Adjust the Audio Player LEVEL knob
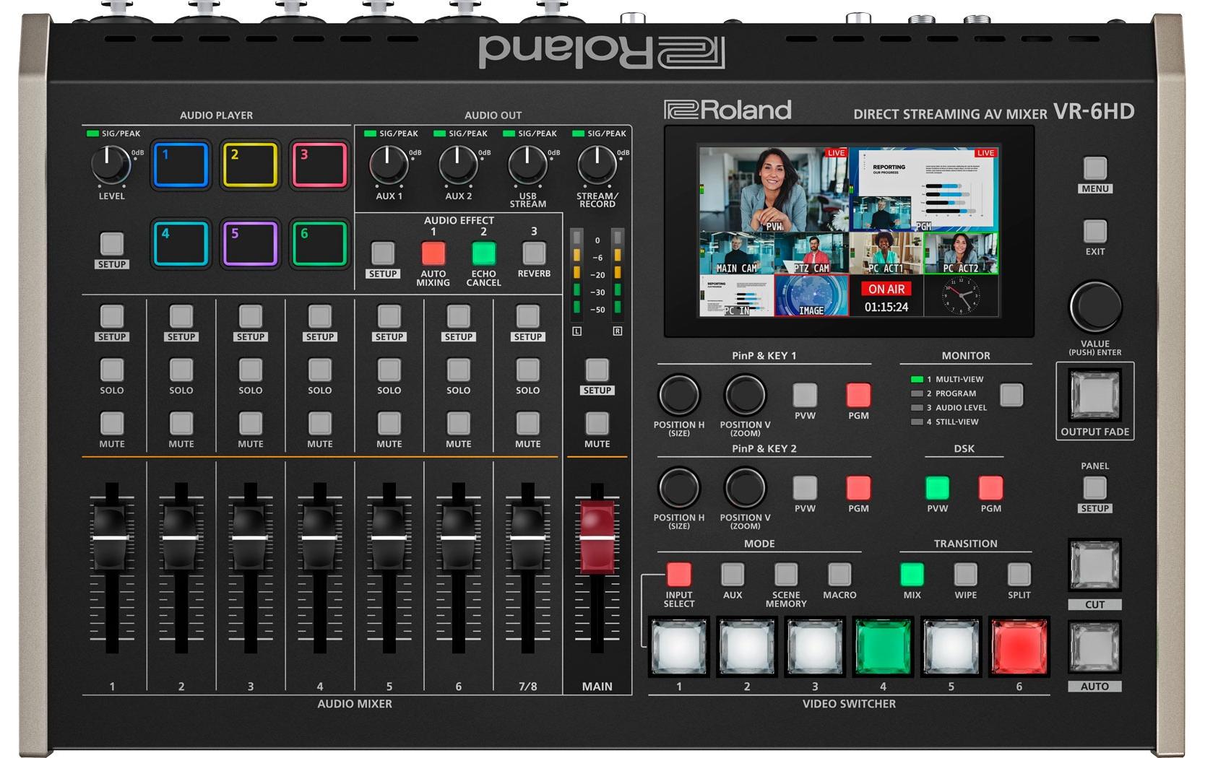This screenshot has width=1205, height=758. coord(111,165)
